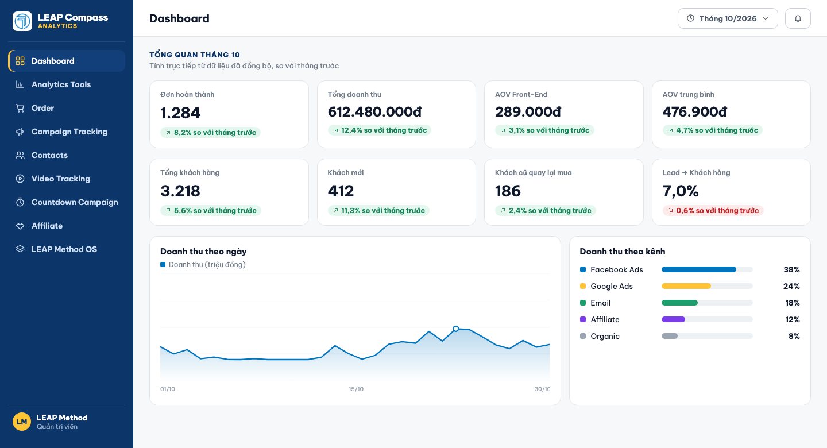This screenshot has width=827, height=448.
Task: Click the 289.000đ AOV Front-End value
Action: pos(528,111)
